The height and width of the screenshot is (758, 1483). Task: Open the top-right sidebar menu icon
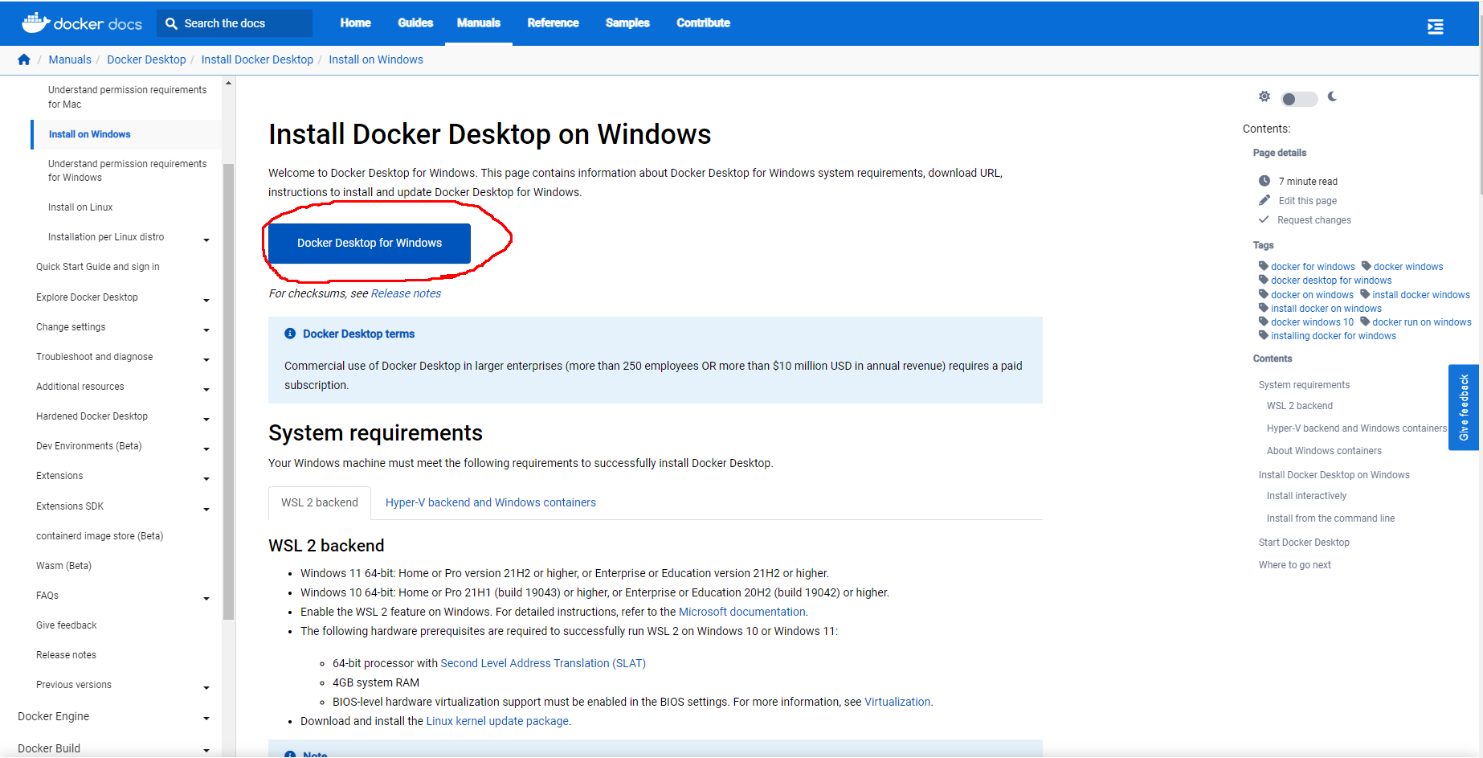point(1436,27)
